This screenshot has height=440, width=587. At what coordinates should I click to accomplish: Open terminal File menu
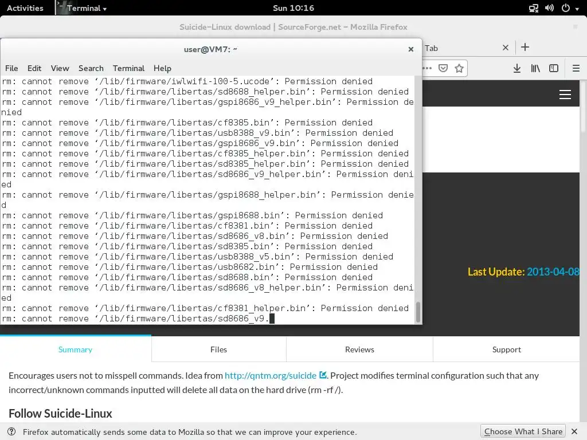point(11,69)
